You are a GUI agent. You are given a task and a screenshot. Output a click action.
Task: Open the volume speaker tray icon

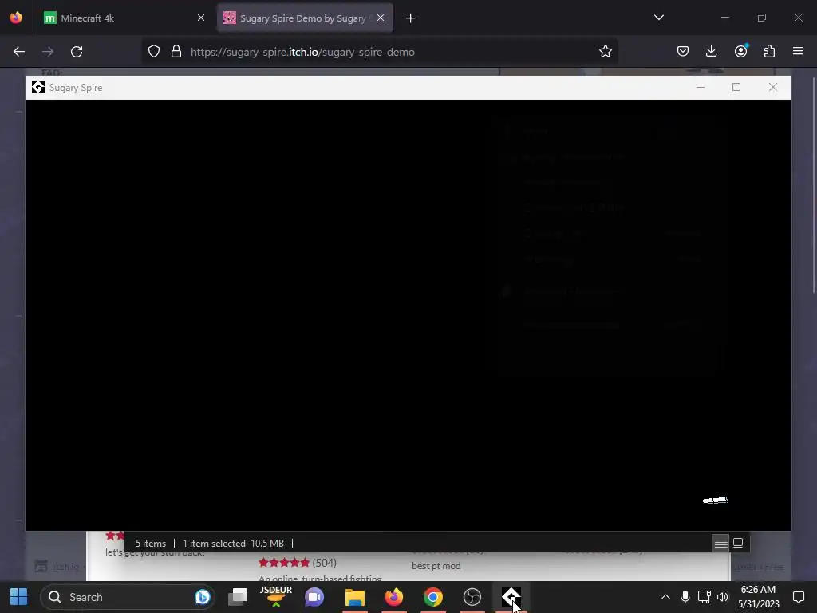722,597
